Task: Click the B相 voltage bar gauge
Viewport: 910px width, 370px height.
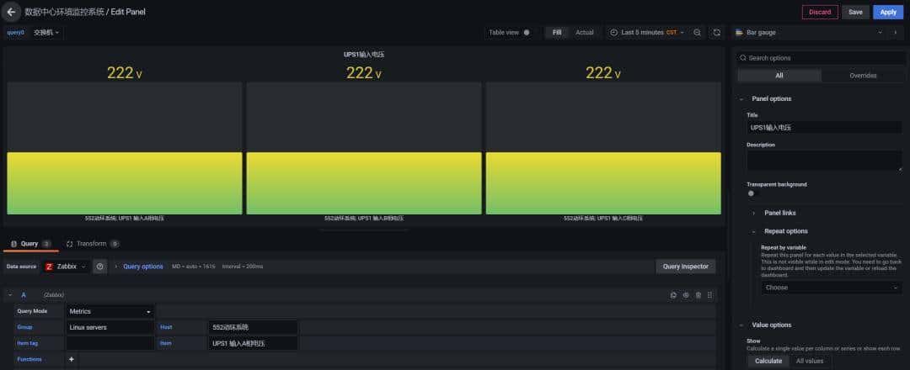Action: point(364,148)
